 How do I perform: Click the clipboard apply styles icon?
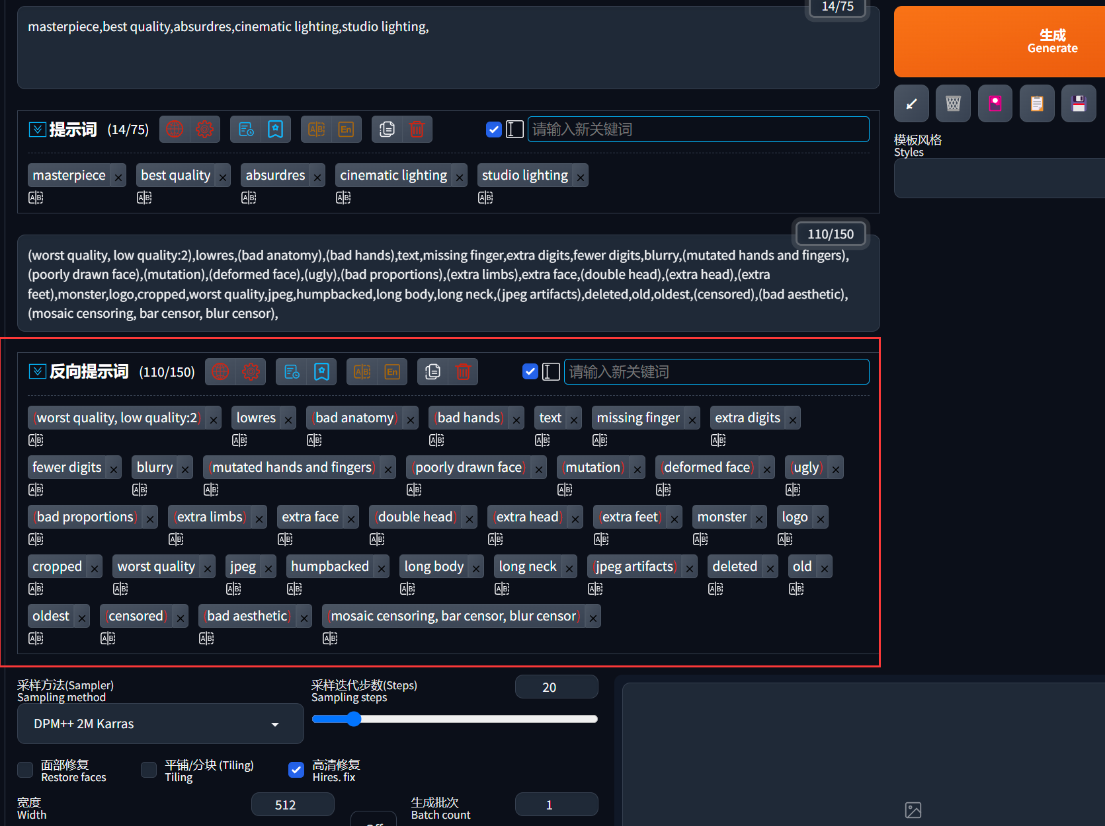tap(1037, 104)
